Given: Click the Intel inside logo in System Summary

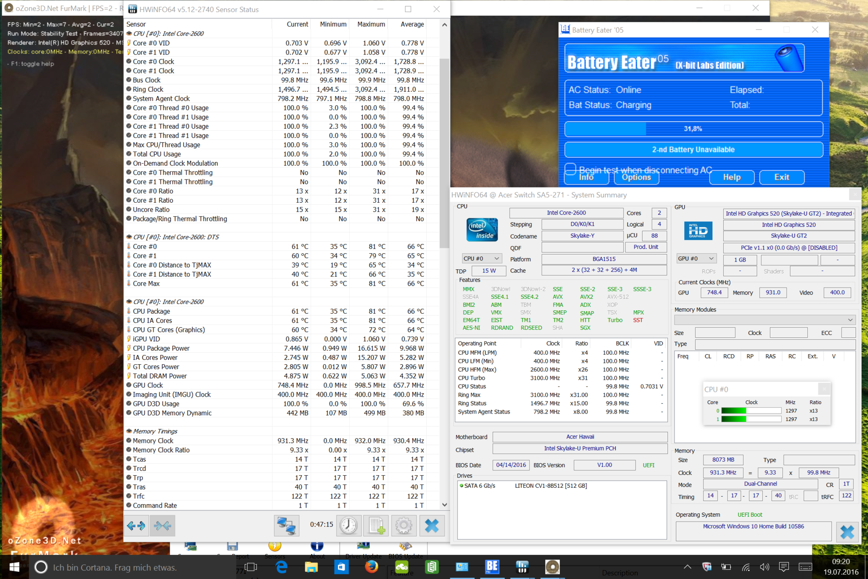Looking at the screenshot, I should coord(482,230).
